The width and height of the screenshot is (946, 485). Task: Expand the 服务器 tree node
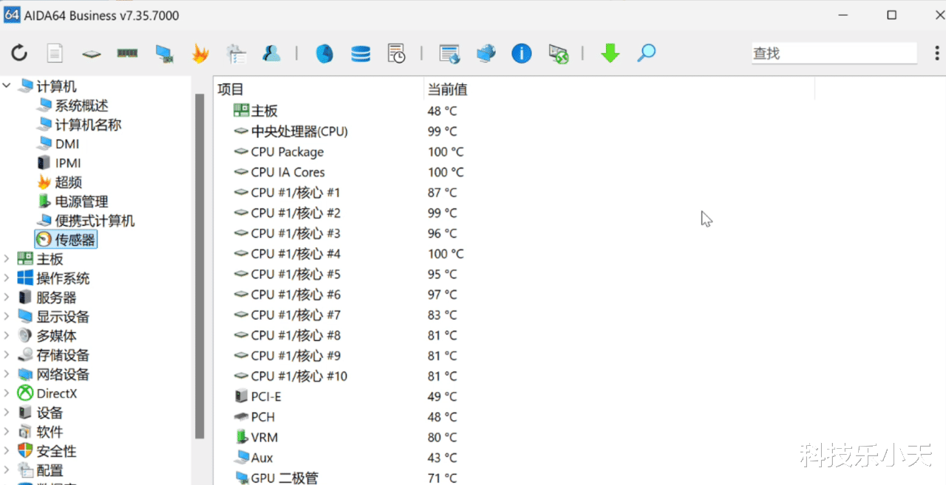7,297
